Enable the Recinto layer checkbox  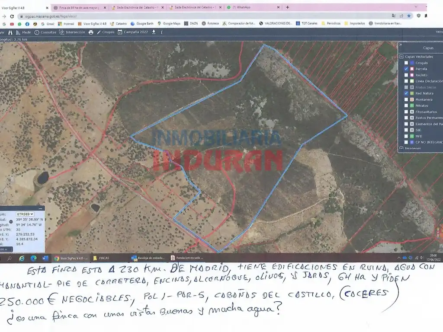406,75
